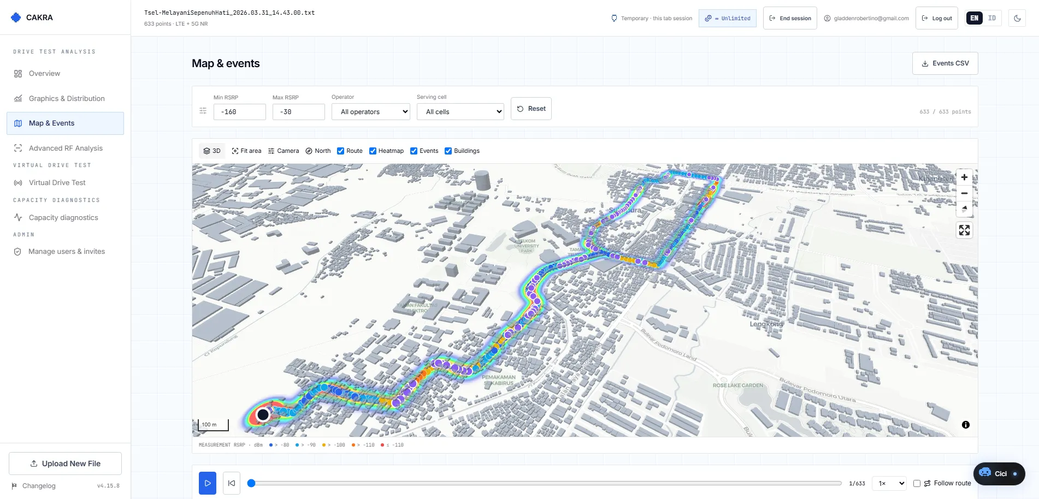The width and height of the screenshot is (1039, 499).
Task: Play the route playback
Action: point(208,483)
